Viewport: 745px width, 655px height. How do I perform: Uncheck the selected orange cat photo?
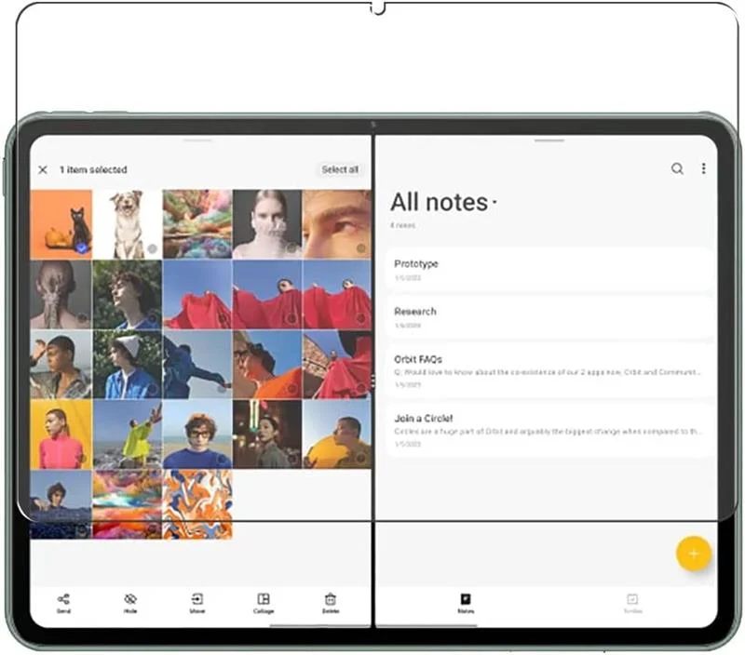click(x=82, y=248)
